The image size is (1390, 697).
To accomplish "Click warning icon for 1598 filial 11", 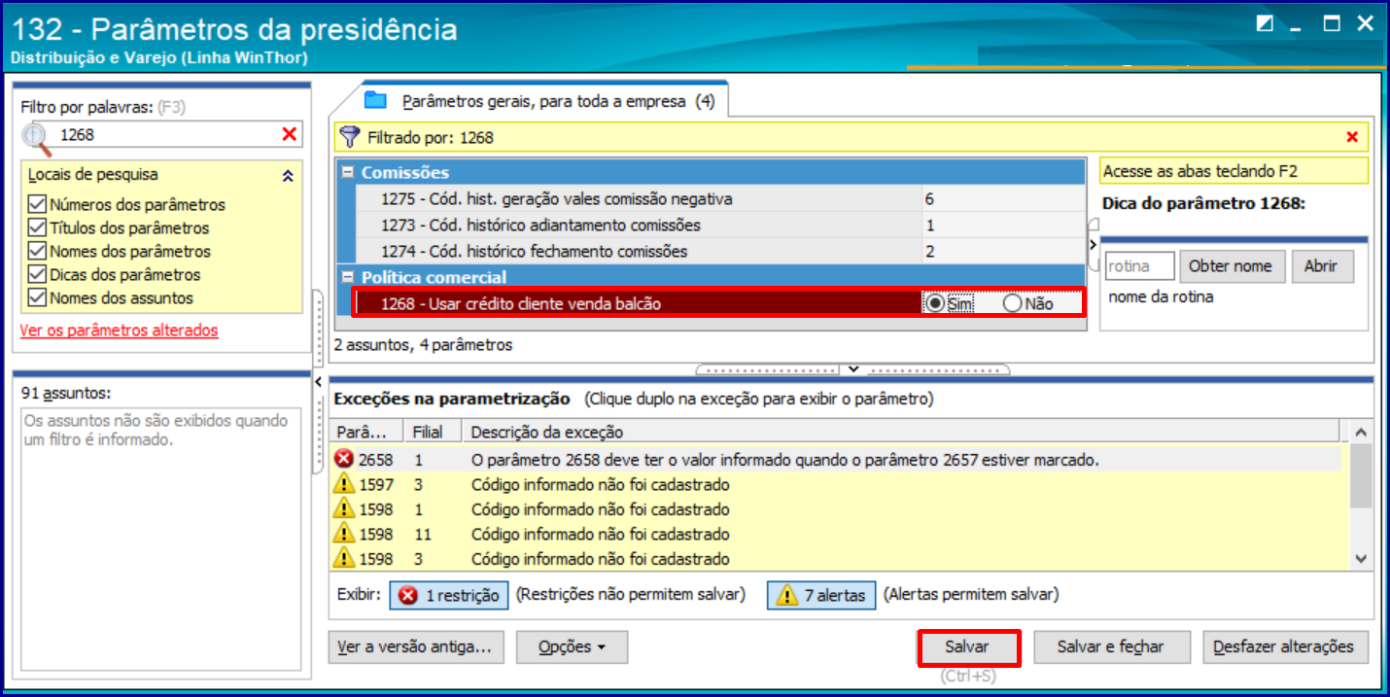I will tap(344, 534).
